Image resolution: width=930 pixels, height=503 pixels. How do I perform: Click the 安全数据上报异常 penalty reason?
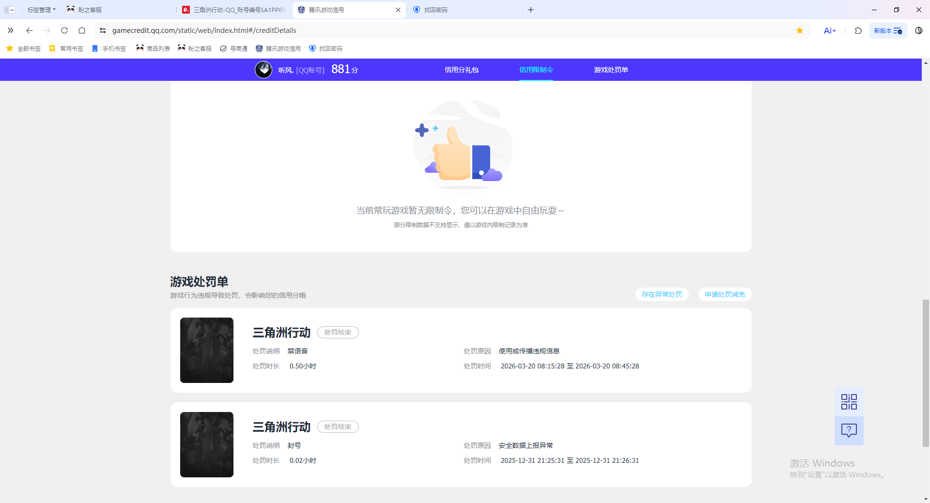(x=526, y=445)
